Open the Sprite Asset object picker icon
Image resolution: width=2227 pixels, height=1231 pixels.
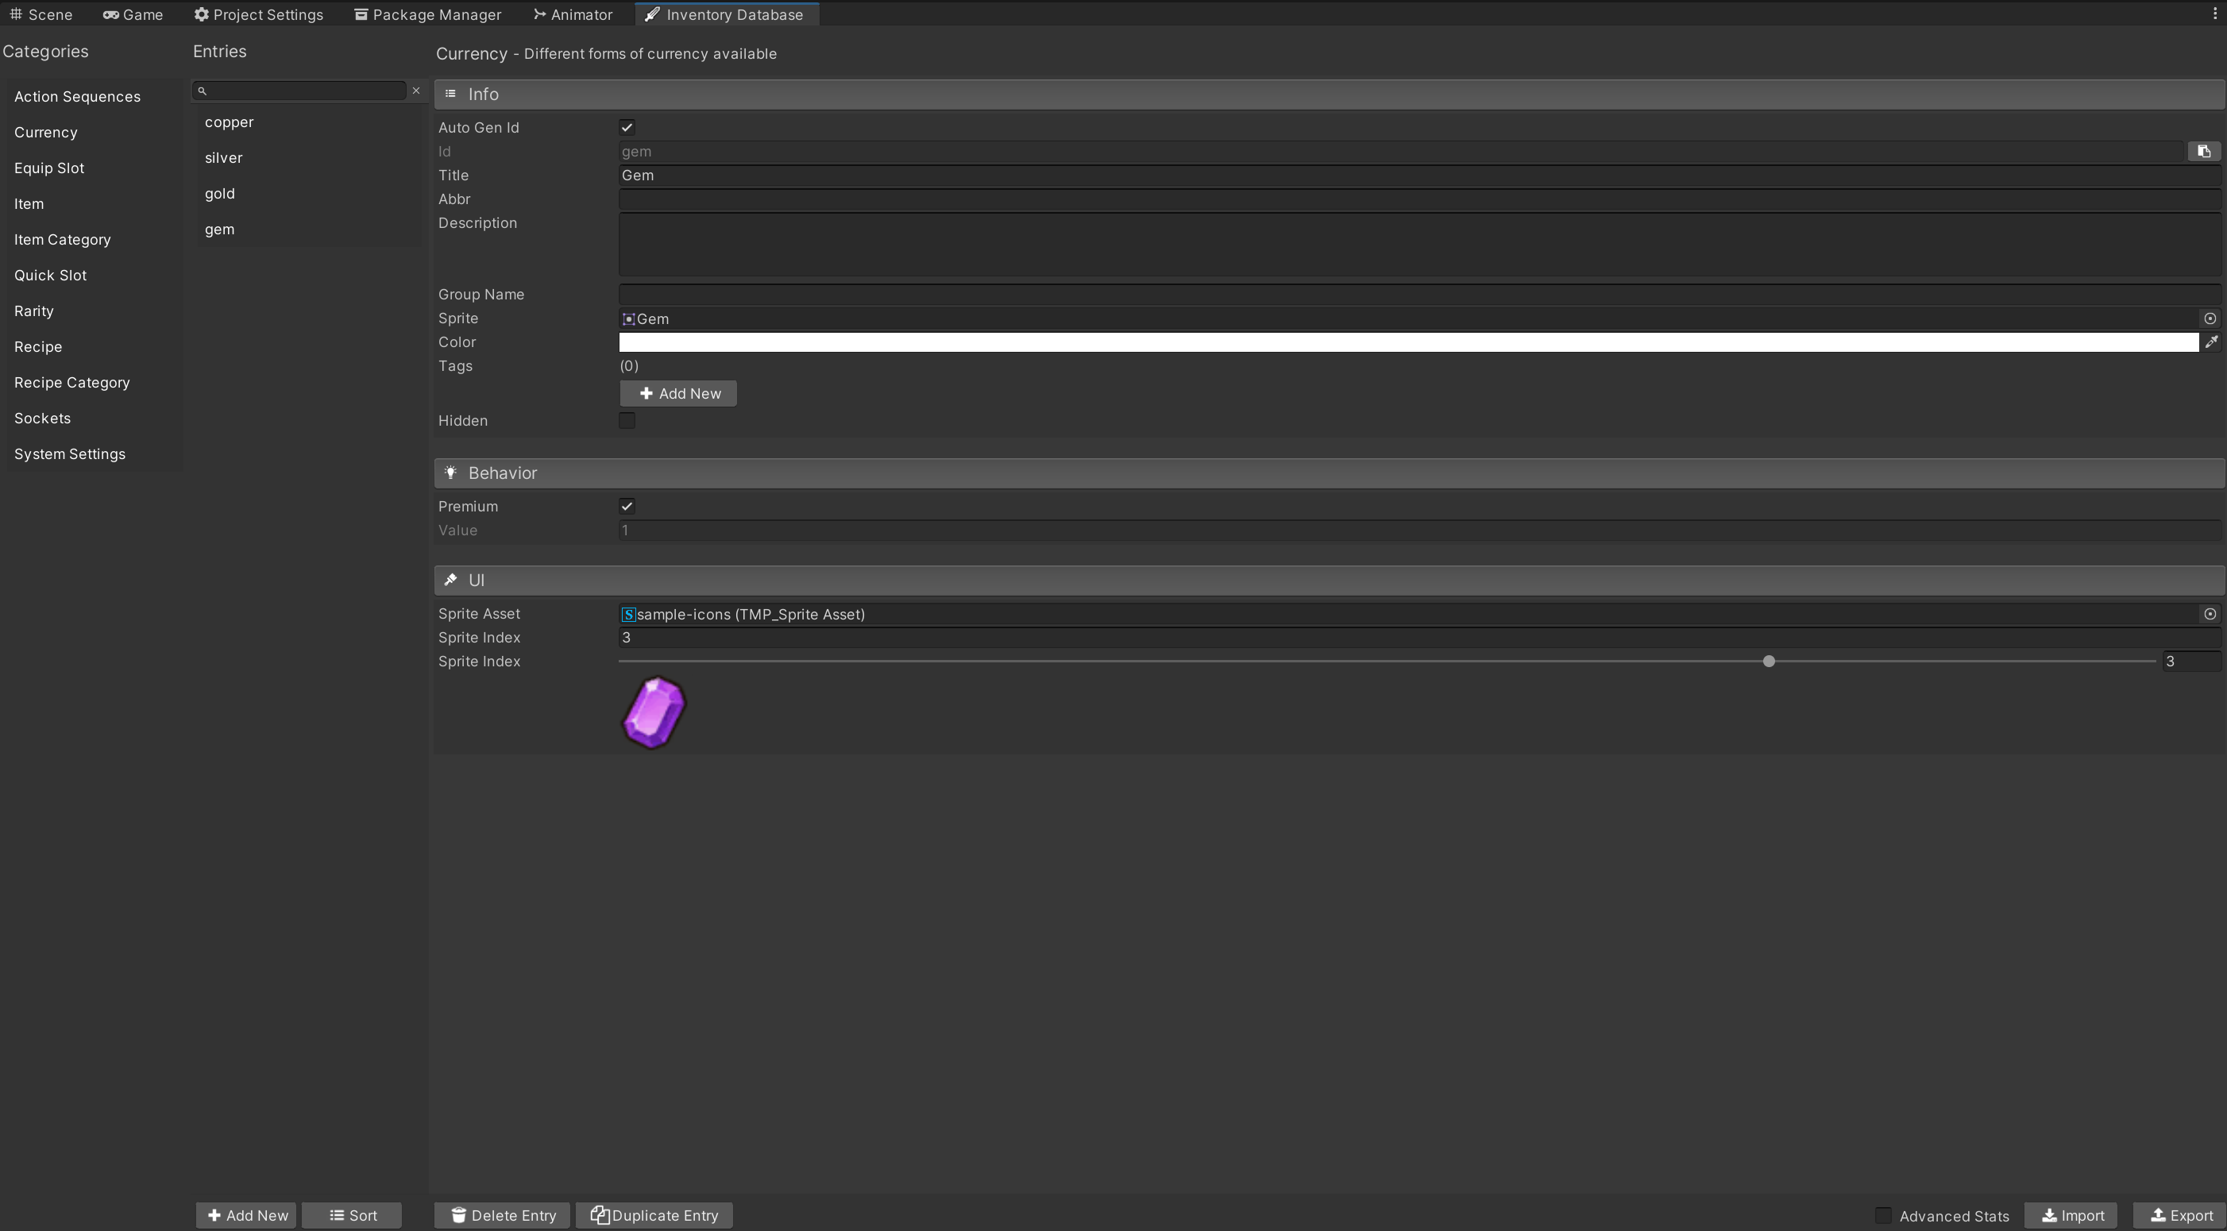click(x=2210, y=614)
